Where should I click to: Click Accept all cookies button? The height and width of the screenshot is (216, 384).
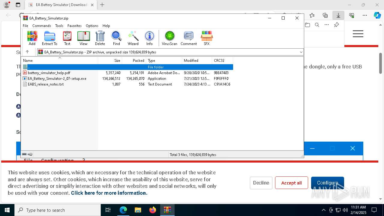[x=292, y=183]
